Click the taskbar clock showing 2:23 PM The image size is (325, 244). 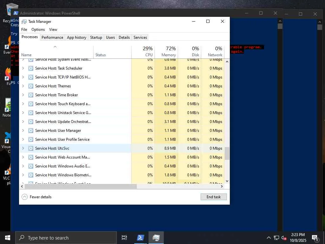[x=298, y=238]
